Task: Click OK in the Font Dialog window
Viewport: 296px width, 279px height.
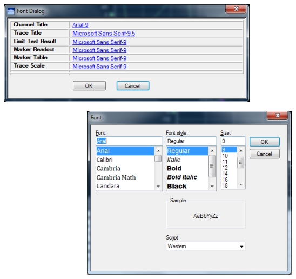Action: click(x=89, y=86)
